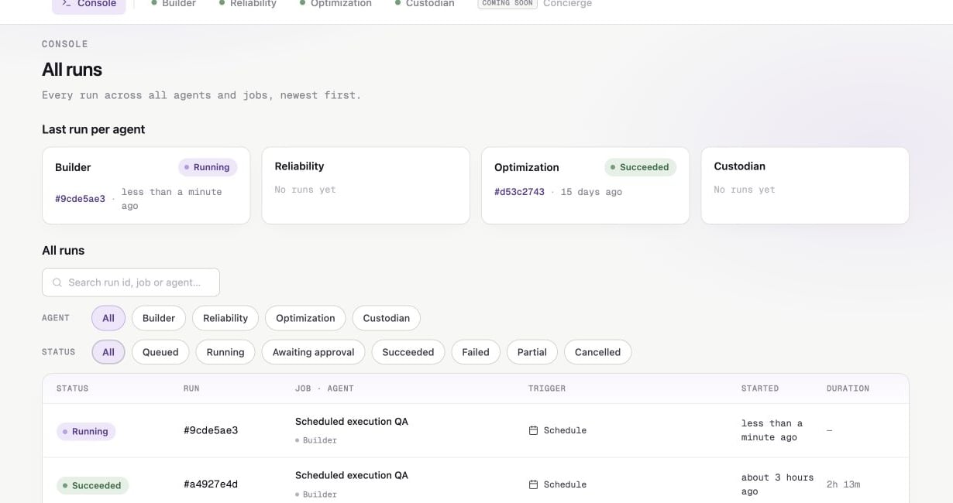Open the Builder last-run card
Image resolution: width=953 pixels, height=503 pixels.
tap(146, 186)
